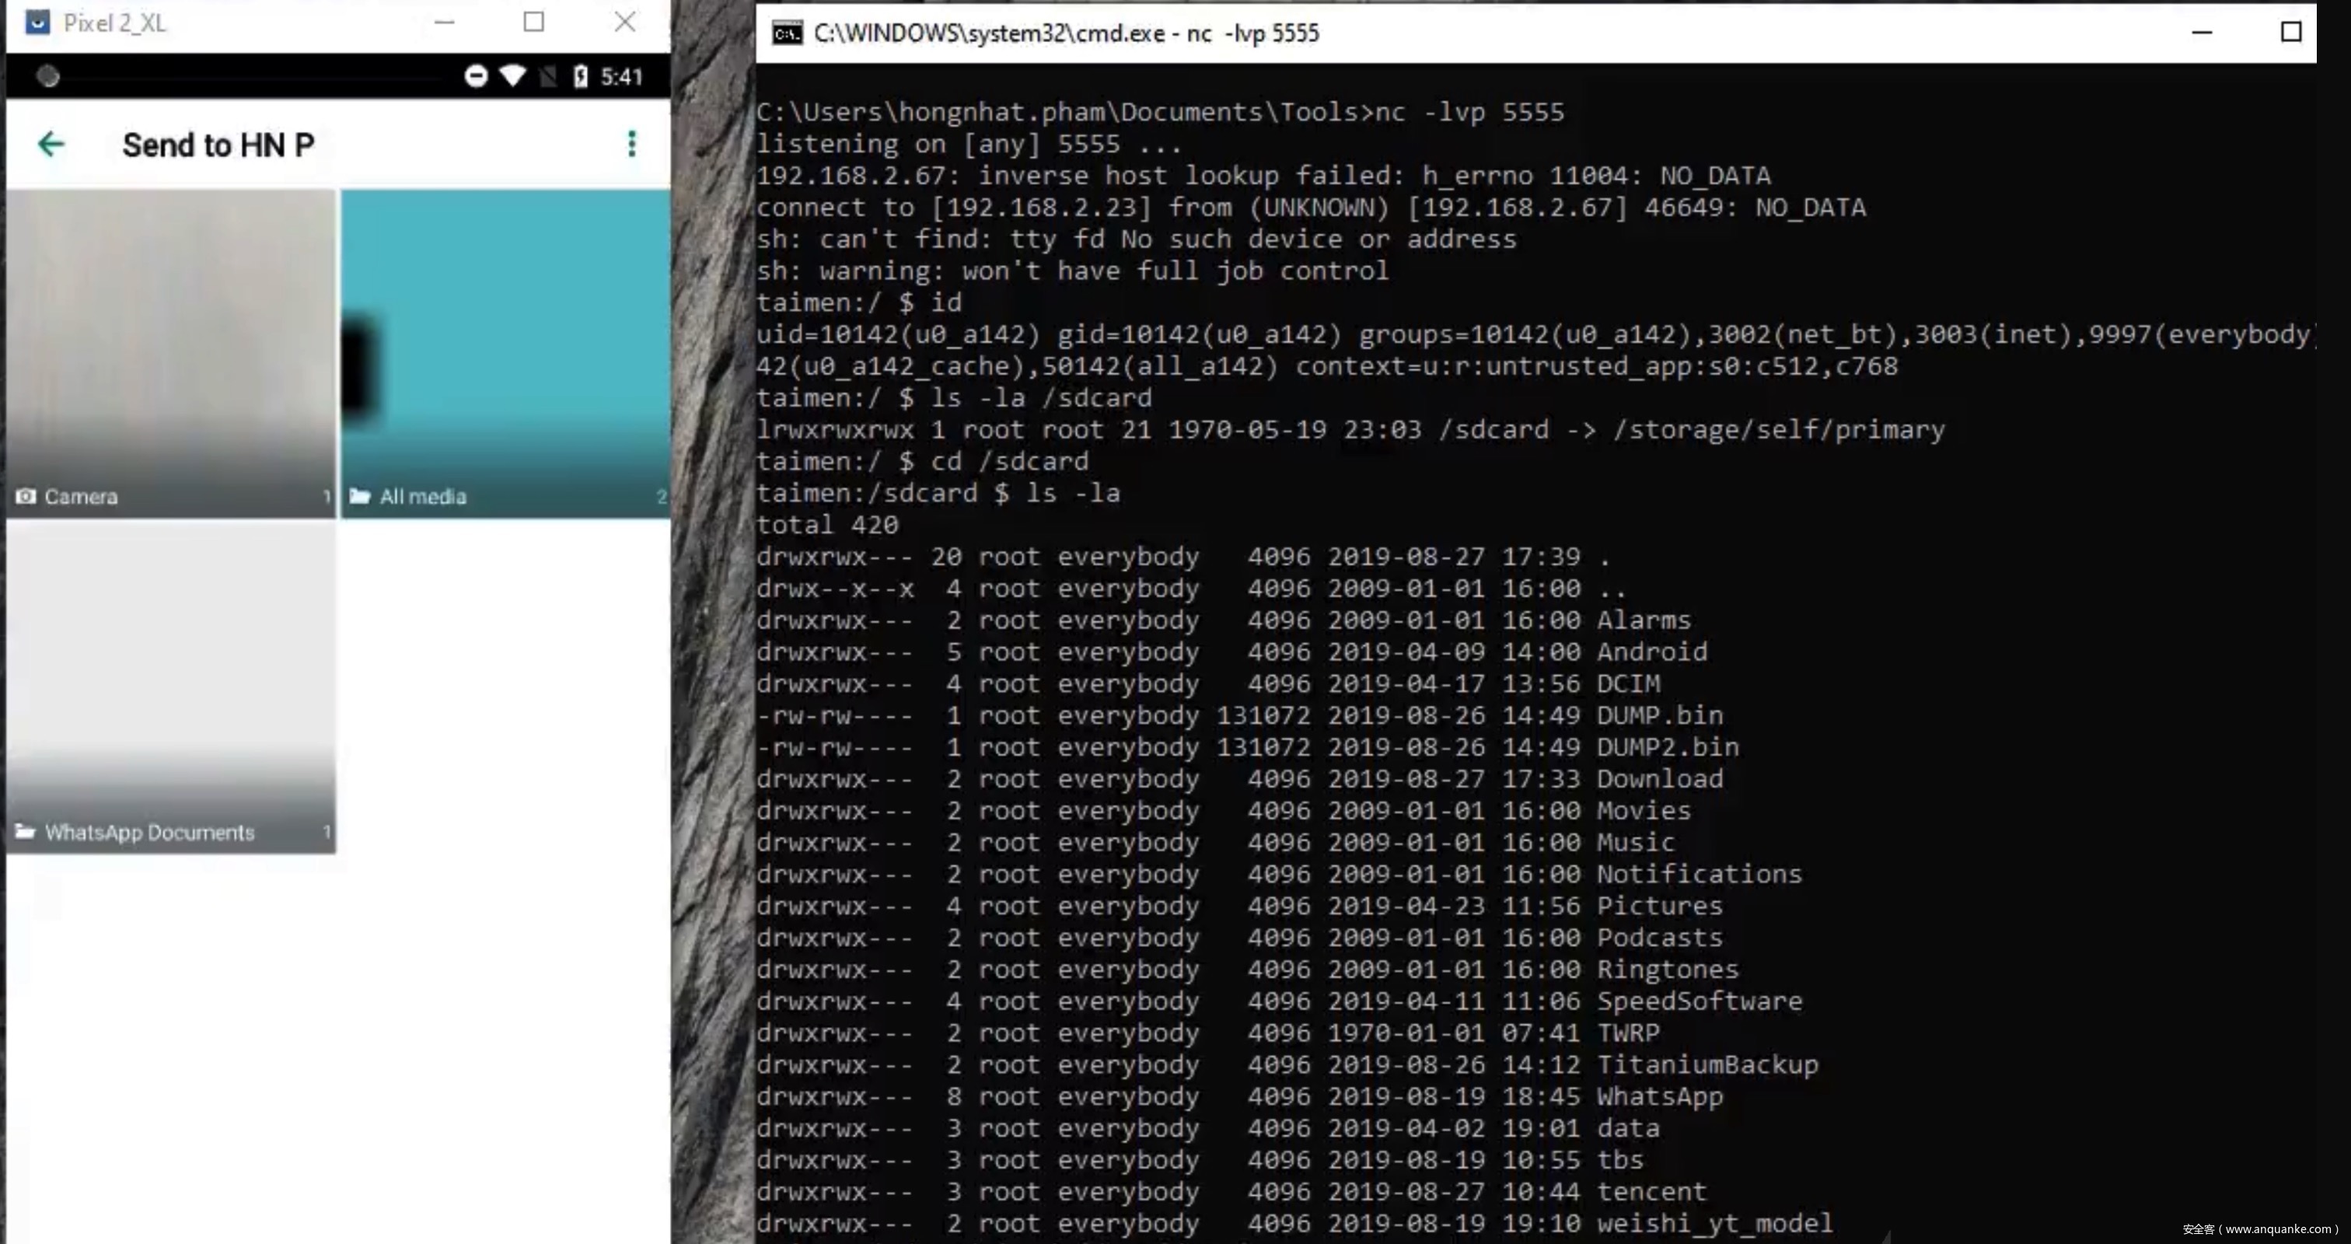Maximize the cmd.exe netcat window

tap(2290, 33)
